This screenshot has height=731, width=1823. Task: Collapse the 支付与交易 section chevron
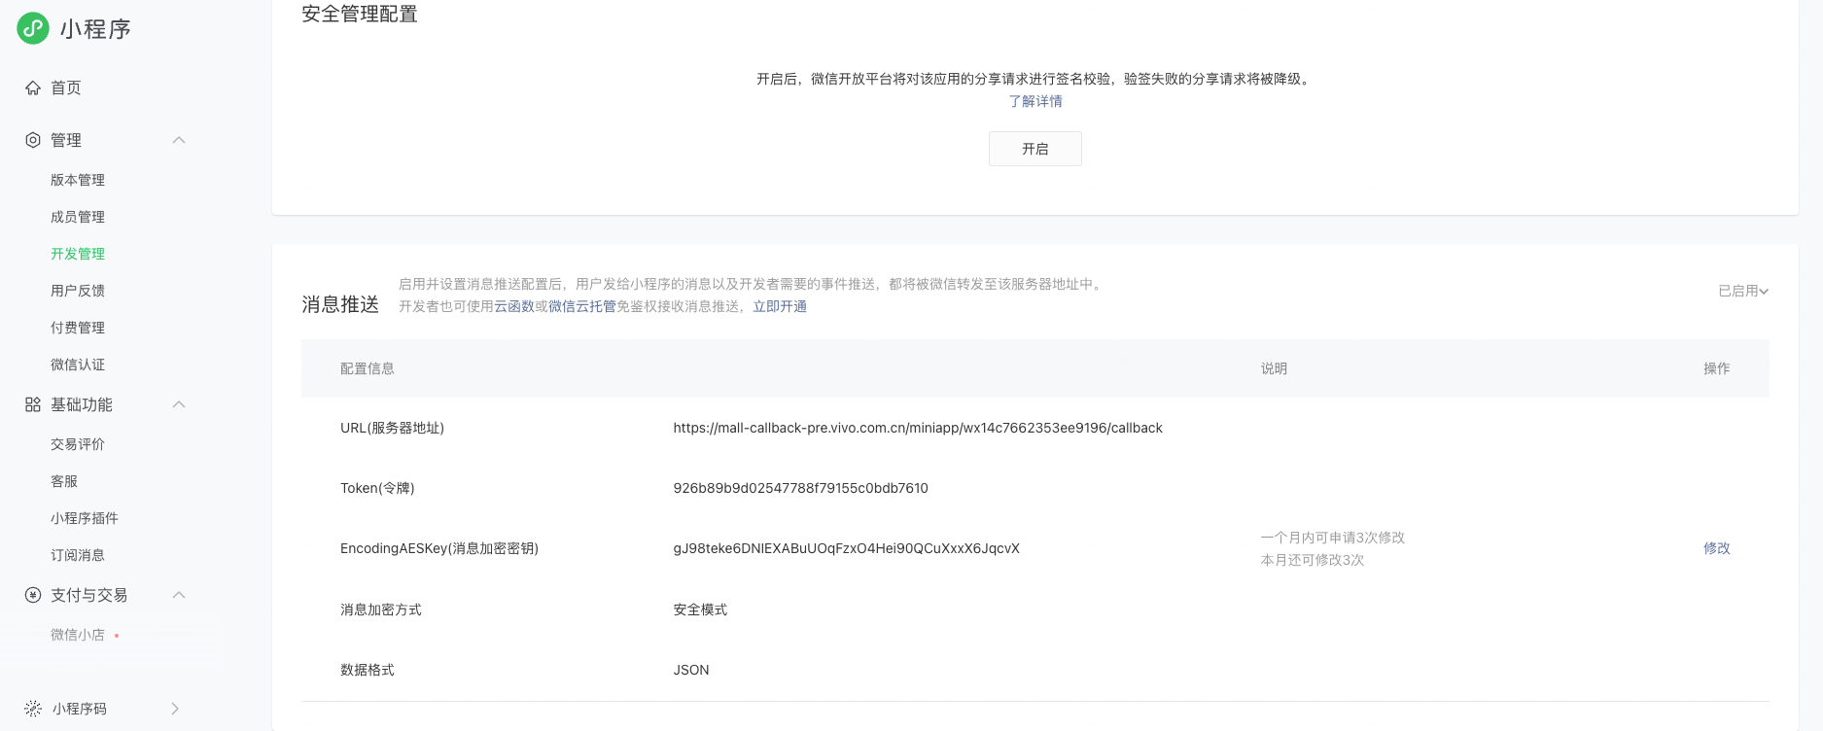pos(179,595)
